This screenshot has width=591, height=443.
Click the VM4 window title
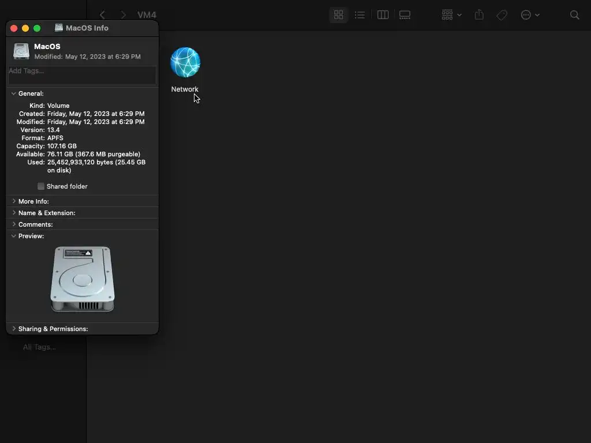coord(147,15)
